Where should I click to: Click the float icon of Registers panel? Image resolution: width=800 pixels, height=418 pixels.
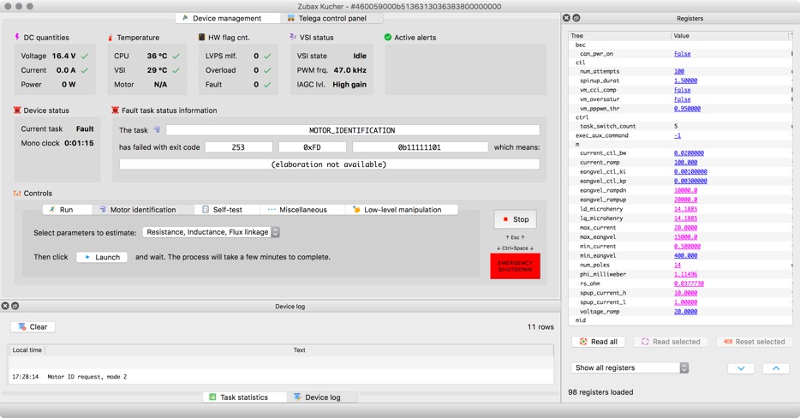pyautogui.click(x=576, y=18)
